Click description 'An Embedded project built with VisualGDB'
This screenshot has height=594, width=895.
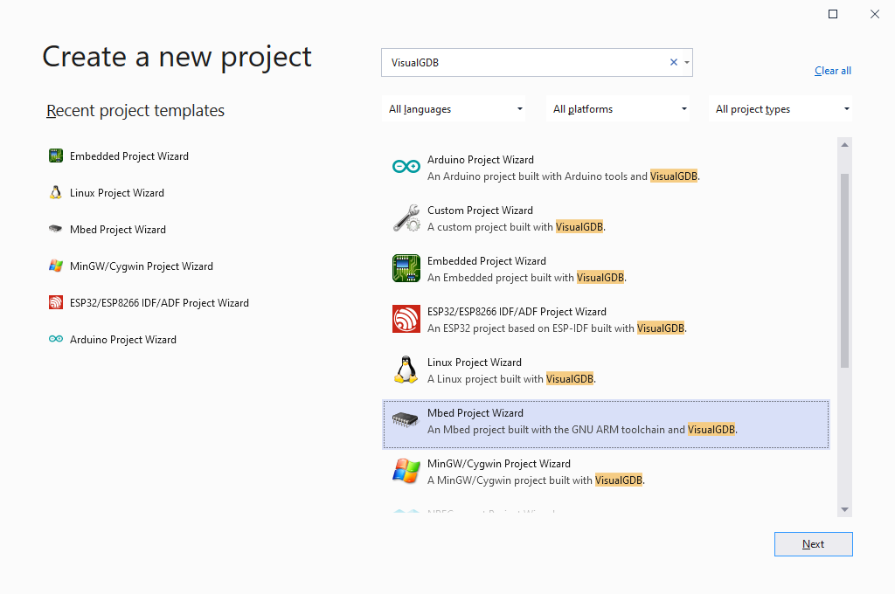tap(527, 278)
